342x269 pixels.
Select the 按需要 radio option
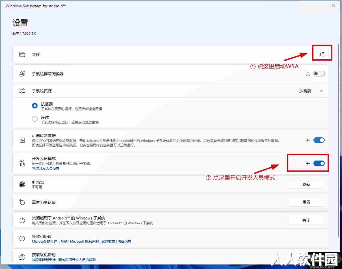click(x=35, y=106)
